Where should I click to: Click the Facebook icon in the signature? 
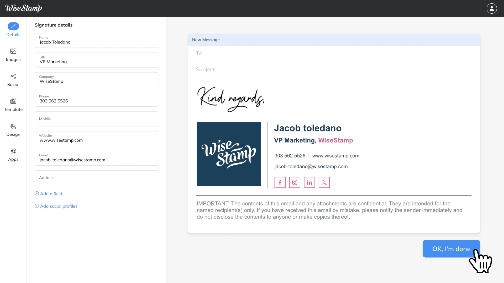[x=280, y=182]
